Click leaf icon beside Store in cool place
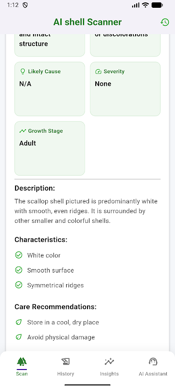The height and width of the screenshot is (390, 175). click(18, 322)
